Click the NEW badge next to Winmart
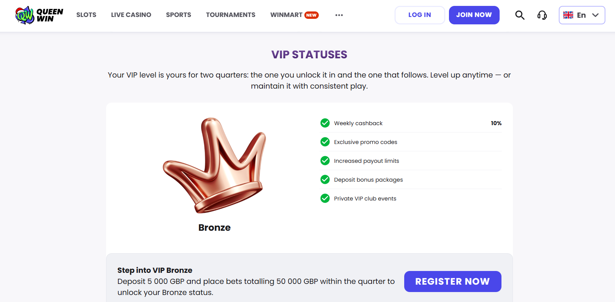 click(311, 15)
